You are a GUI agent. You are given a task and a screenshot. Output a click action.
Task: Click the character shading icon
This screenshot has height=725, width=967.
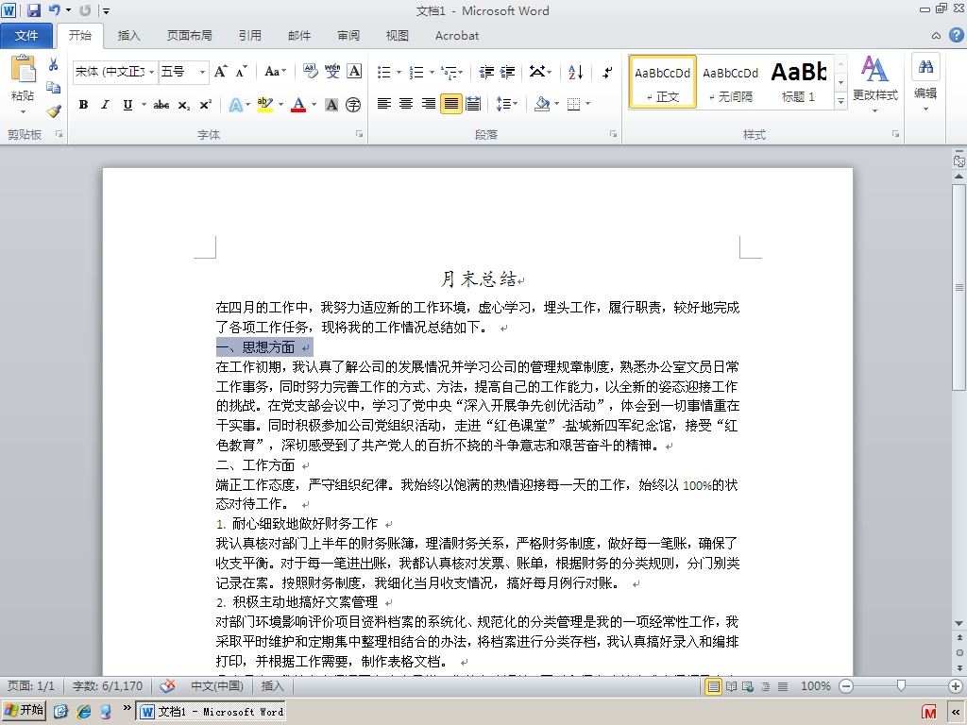click(331, 105)
